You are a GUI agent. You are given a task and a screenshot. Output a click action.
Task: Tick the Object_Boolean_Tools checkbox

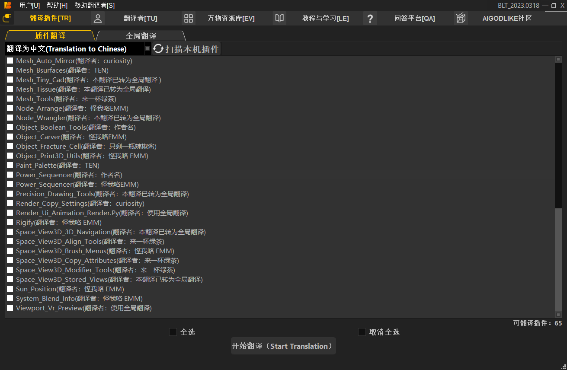click(10, 127)
